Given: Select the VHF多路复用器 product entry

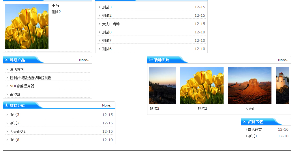Looking at the screenshot, I should (22, 86).
